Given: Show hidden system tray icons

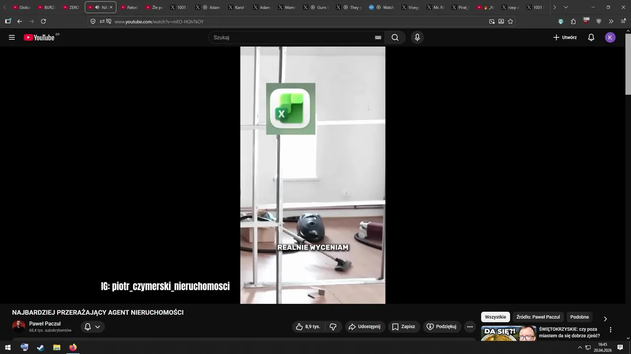Looking at the screenshot, I should coord(580,348).
